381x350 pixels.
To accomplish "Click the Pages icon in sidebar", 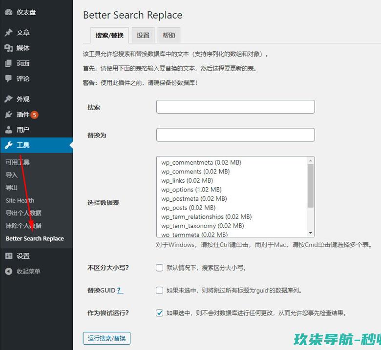I will [x=8, y=63].
